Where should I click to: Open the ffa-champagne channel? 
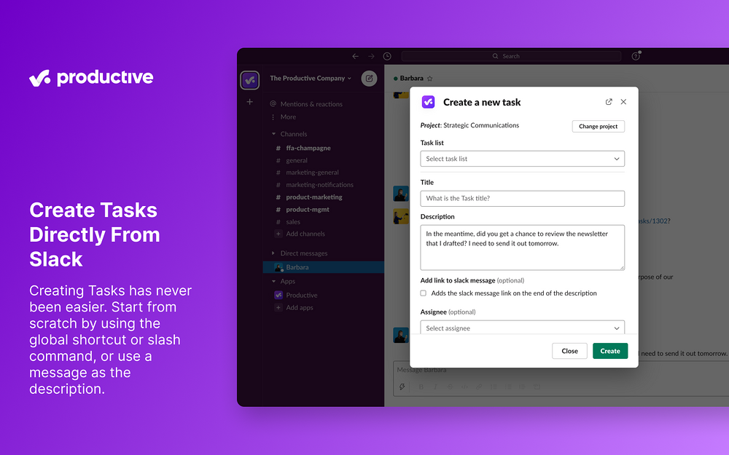[x=308, y=148]
